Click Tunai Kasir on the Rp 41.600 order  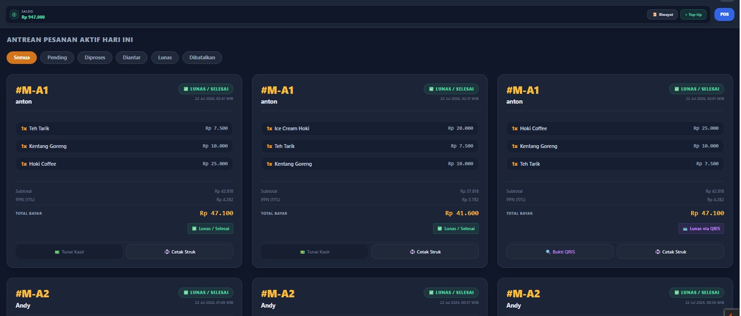point(315,252)
